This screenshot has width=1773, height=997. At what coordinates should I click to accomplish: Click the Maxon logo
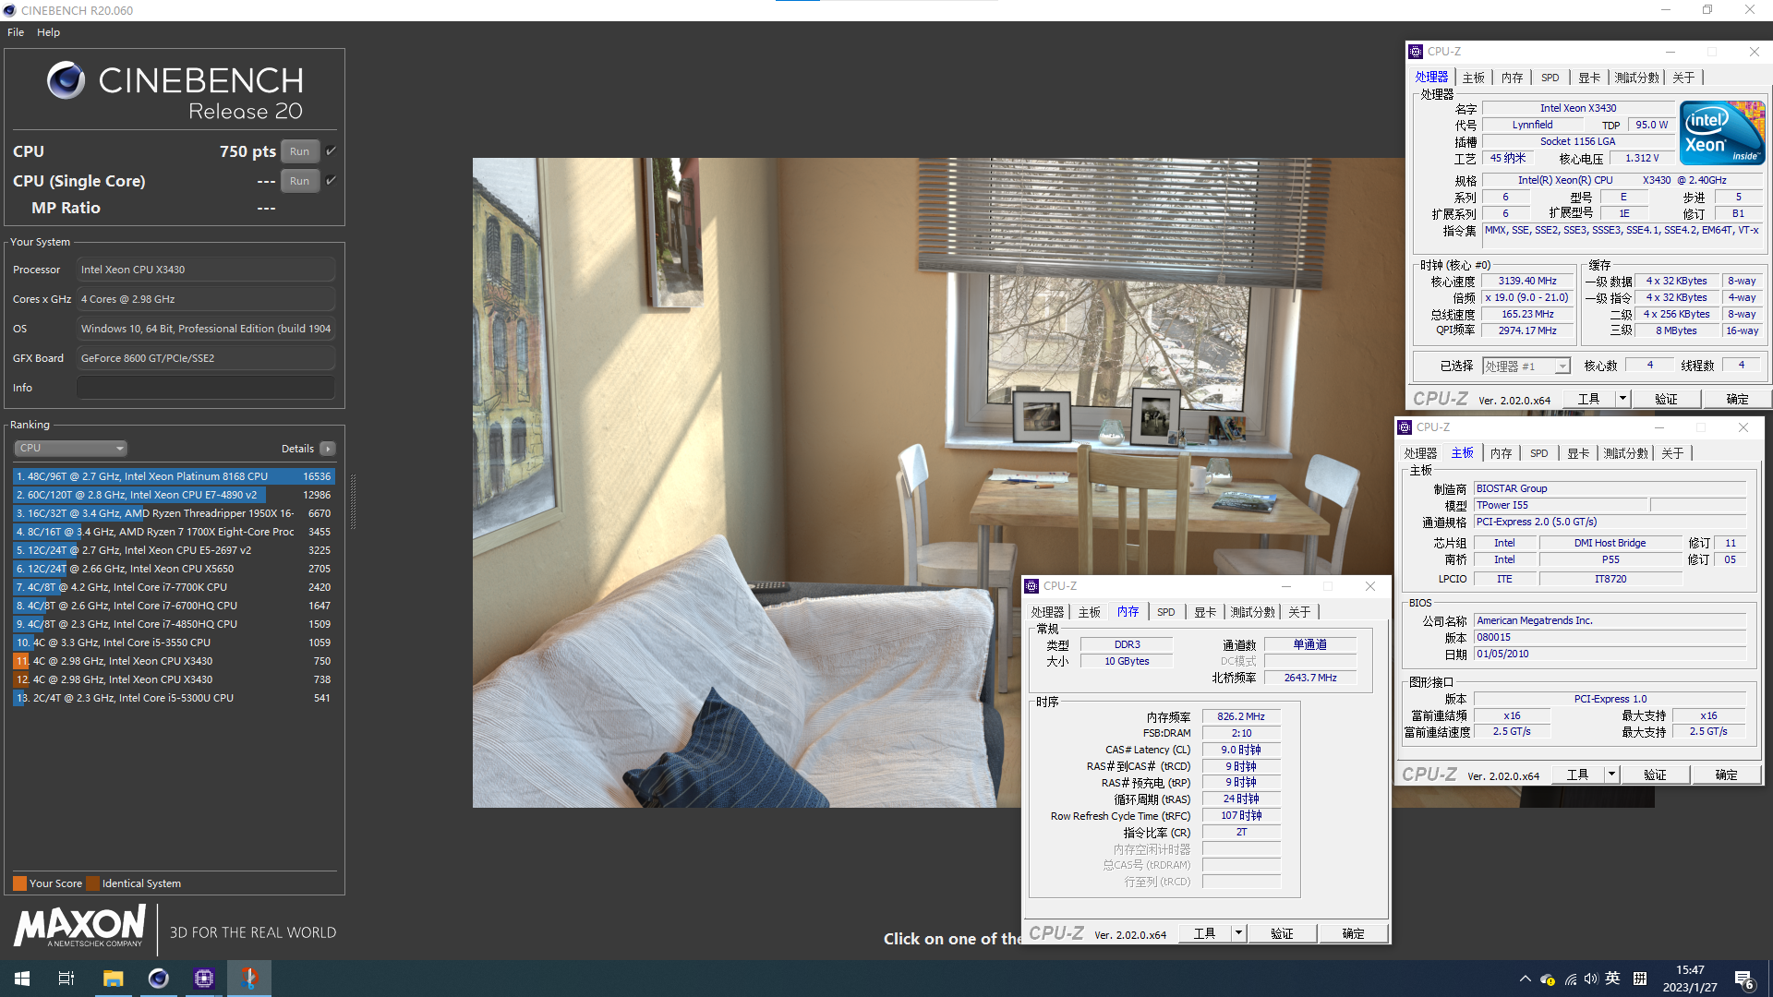pos(79,925)
